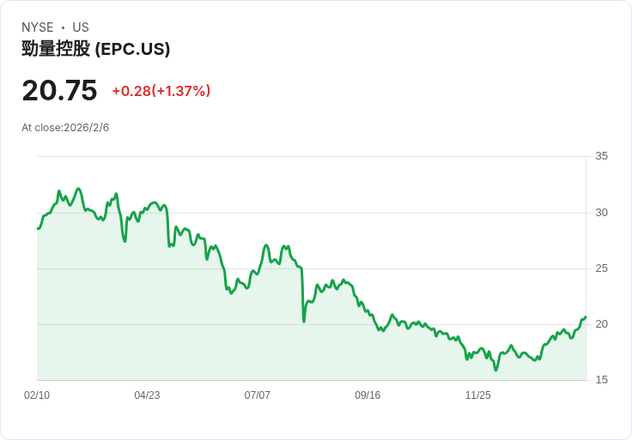Viewport: 632px width, 440px height.
Task: Click the 20 label on the price axis
Action: click(601, 324)
